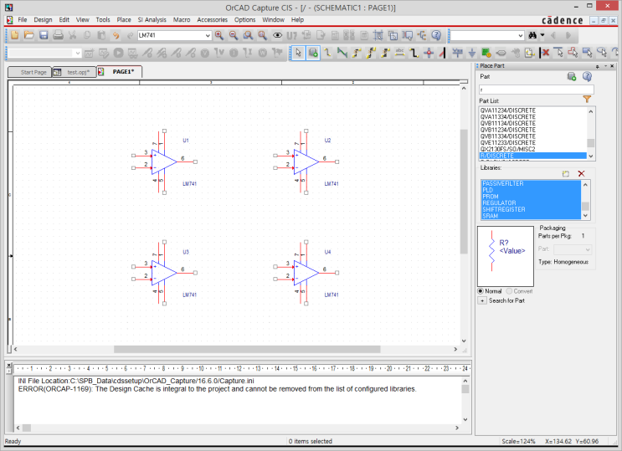Viewport: 622px width, 451px height.
Task: Close the session log with its X
Action: click(8, 366)
